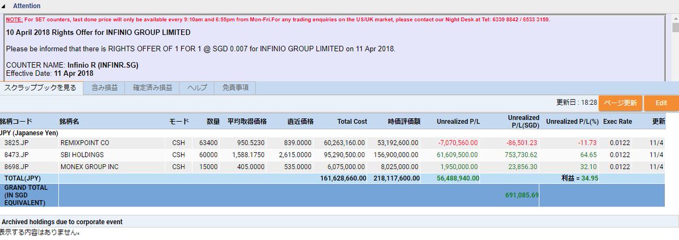
Task: Click the red NOTE label in notice
Action: point(14,19)
